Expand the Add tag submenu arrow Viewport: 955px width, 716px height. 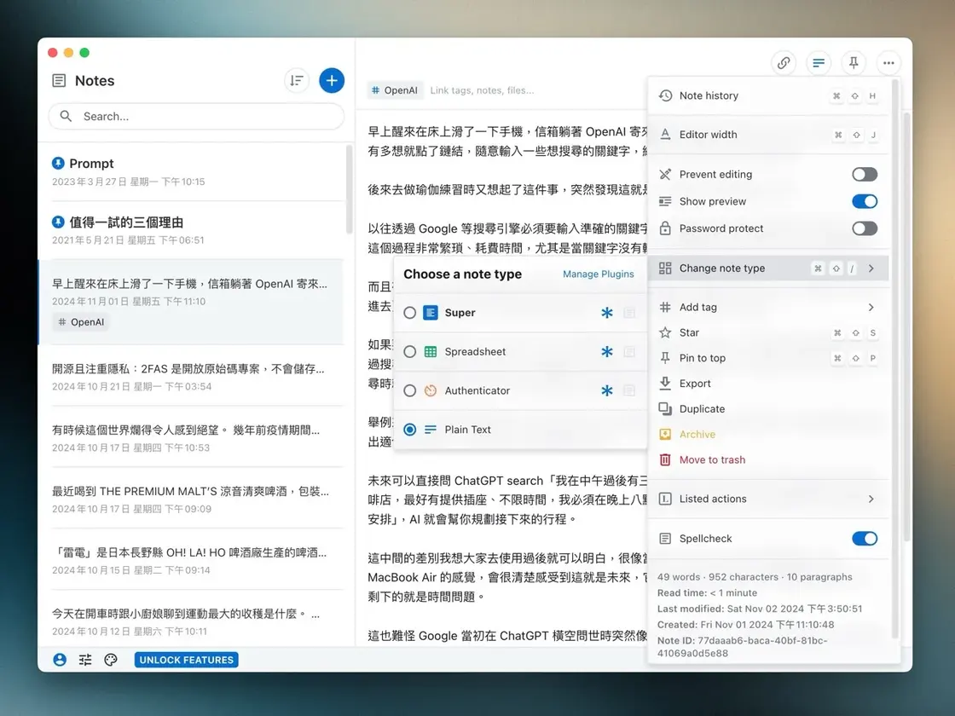pyautogui.click(x=871, y=308)
